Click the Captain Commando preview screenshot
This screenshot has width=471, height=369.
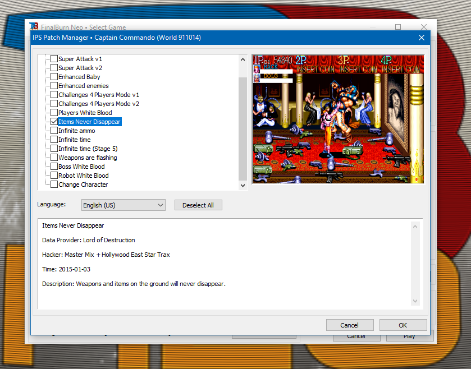[x=338, y=119]
